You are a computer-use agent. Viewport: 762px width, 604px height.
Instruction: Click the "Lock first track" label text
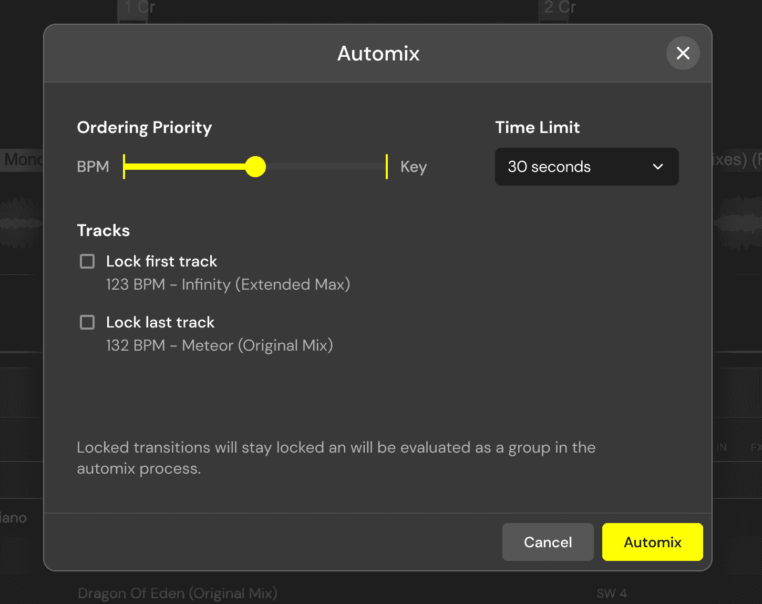tap(161, 261)
